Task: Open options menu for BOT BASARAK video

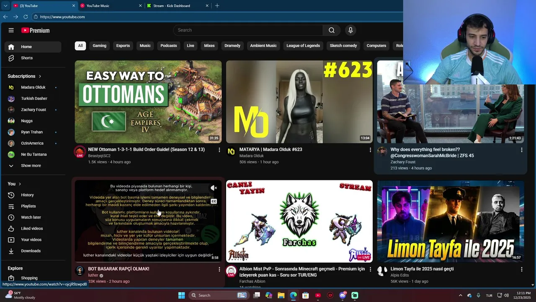Action: [219, 269]
